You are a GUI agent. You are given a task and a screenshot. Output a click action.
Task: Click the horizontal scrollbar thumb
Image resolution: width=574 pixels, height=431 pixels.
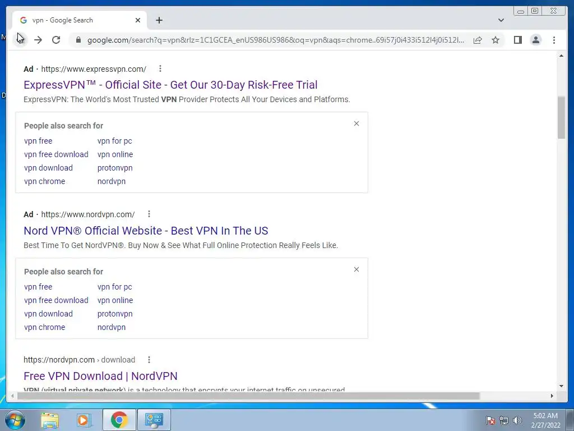click(248, 396)
